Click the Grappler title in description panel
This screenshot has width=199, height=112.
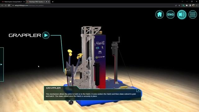[x=53, y=88]
